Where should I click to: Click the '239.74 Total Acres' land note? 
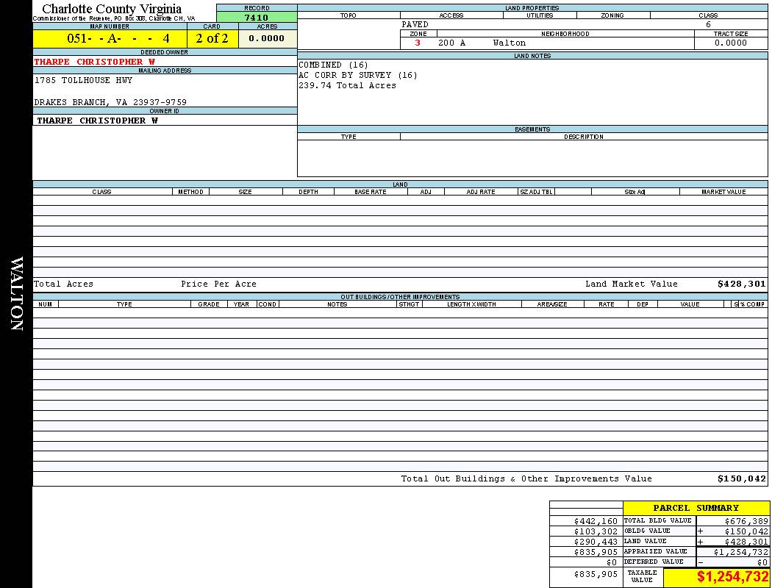[x=347, y=85]
